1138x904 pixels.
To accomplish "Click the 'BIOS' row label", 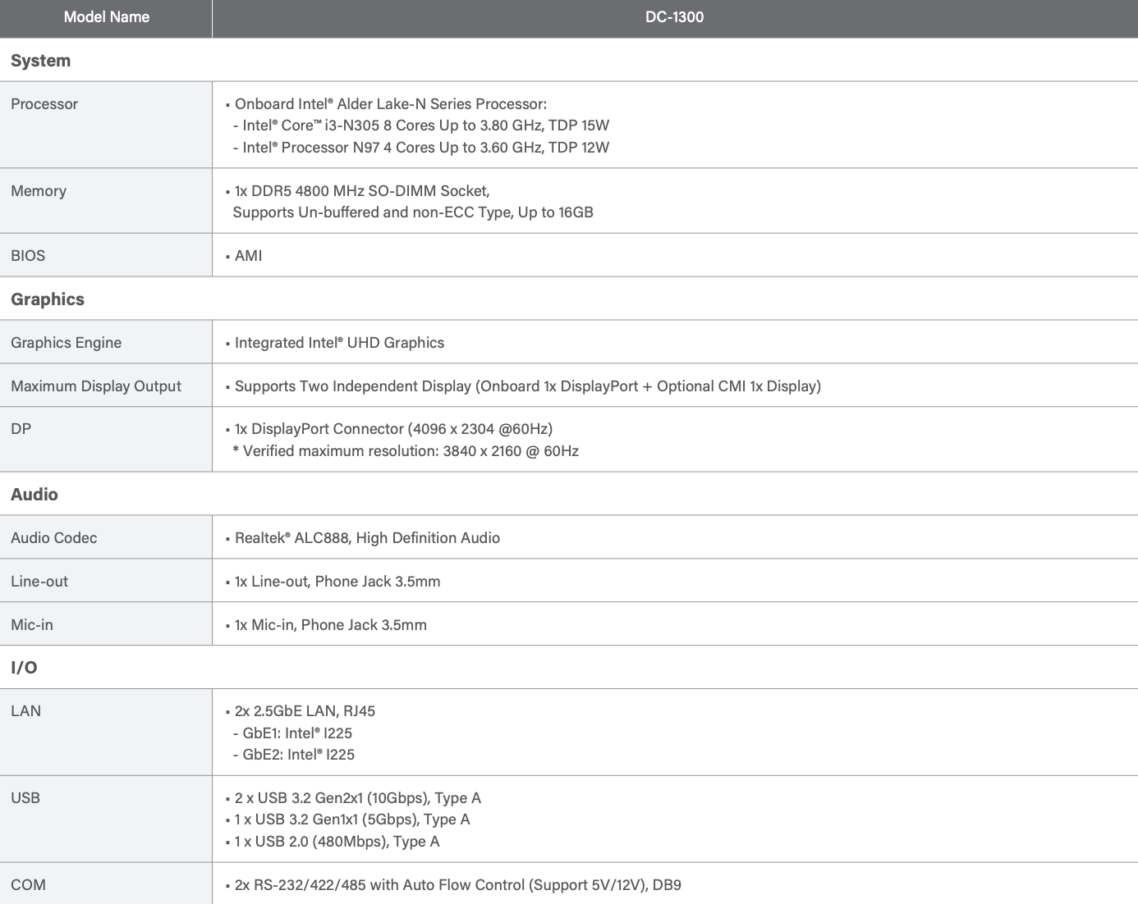I will coord(28,256).
